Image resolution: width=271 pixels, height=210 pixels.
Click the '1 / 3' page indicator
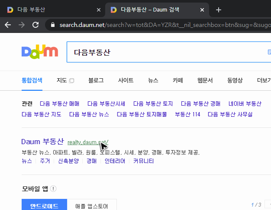(x=256, y=205)
